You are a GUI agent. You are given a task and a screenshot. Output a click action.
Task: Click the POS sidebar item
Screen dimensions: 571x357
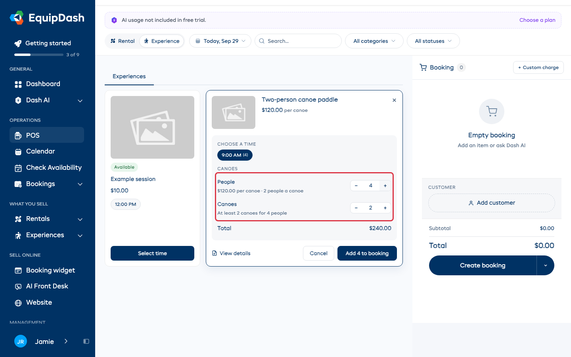(x=47, y=135)
